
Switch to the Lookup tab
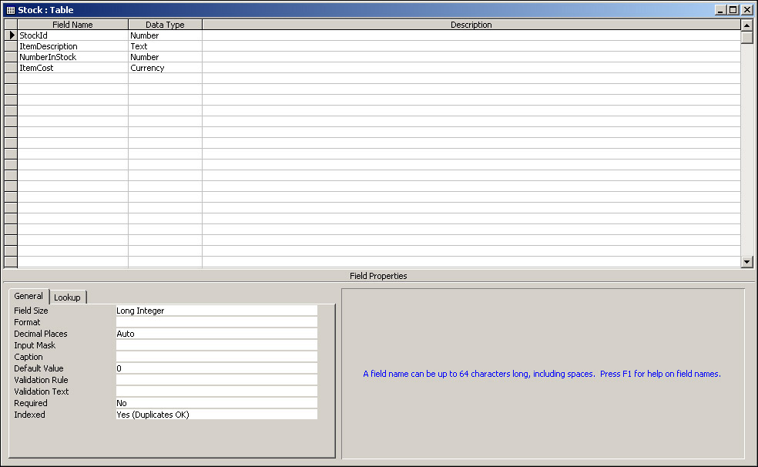tap(67, 297)
